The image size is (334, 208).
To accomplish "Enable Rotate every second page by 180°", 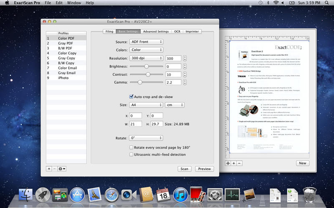I will point(132,147).
